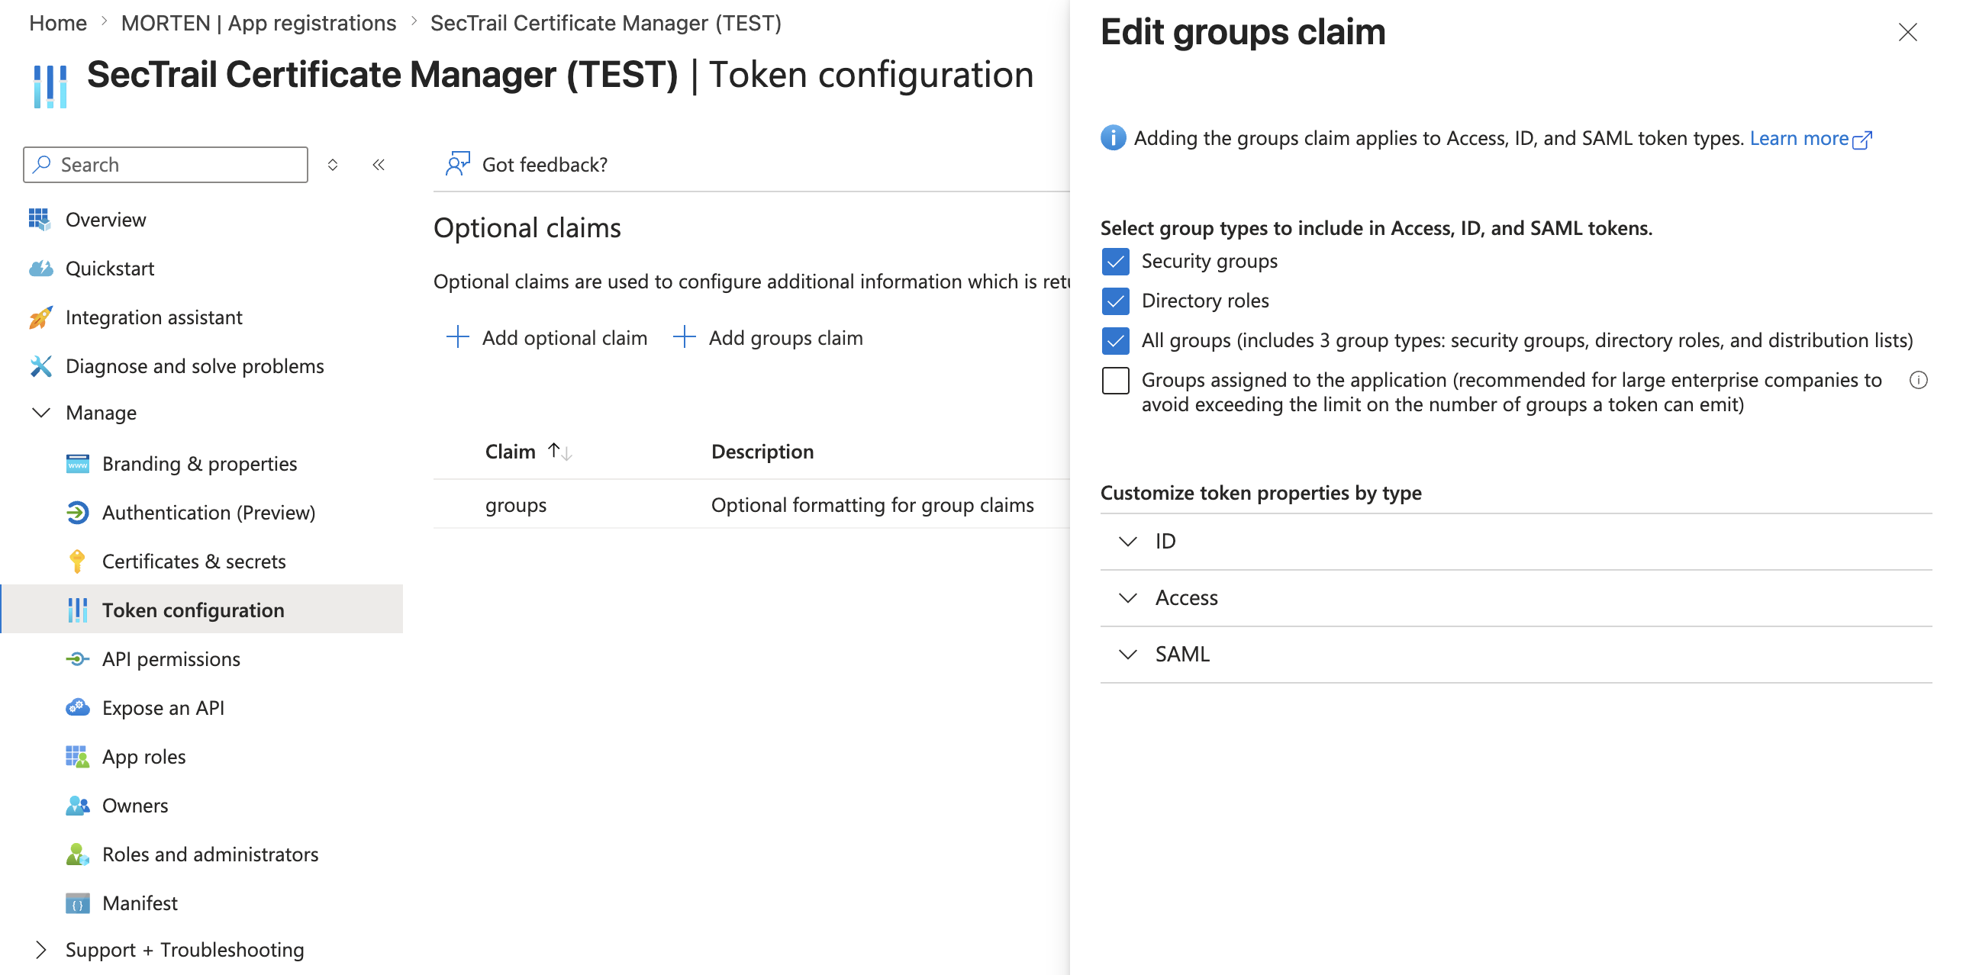Sort by Claim column arrows
Screen dimensions: 1963x975
(560, 452)
